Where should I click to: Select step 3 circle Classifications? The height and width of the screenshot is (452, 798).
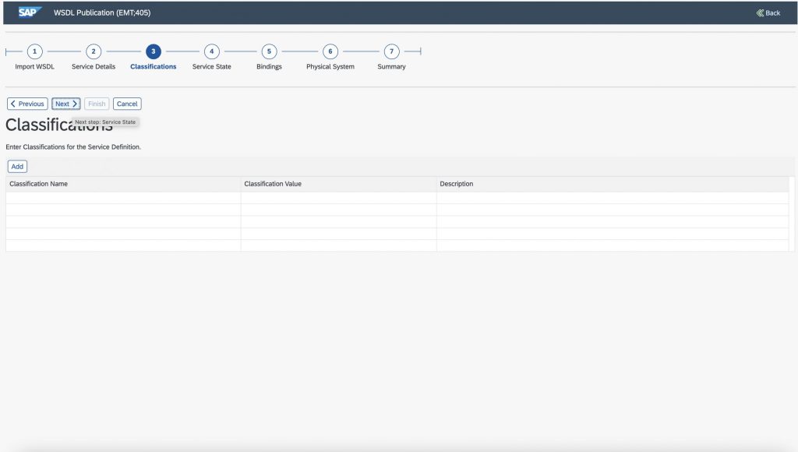point(154,51)
